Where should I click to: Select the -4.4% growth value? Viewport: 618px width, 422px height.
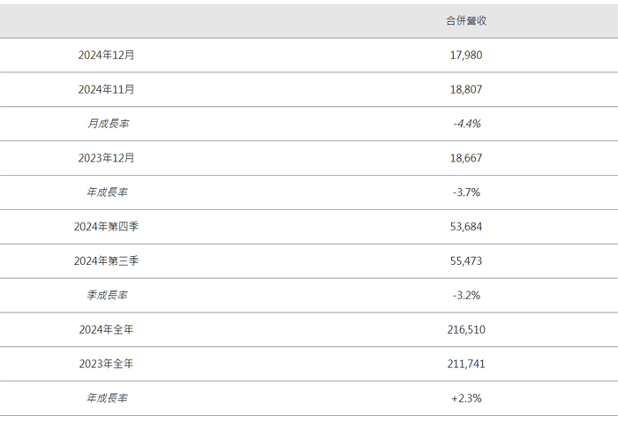coord(466,124)
